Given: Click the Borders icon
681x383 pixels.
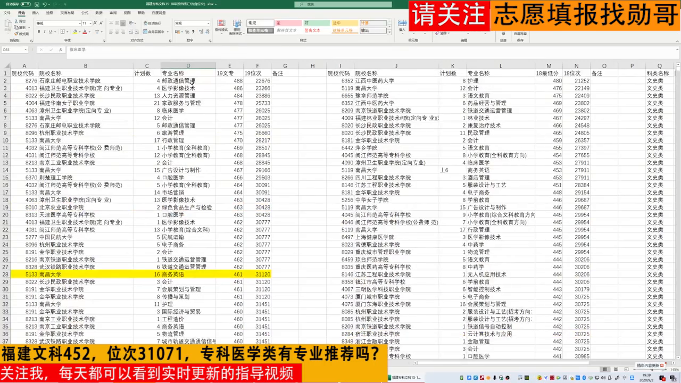Looking at the screenshot, I should click(x=62, y=31).
